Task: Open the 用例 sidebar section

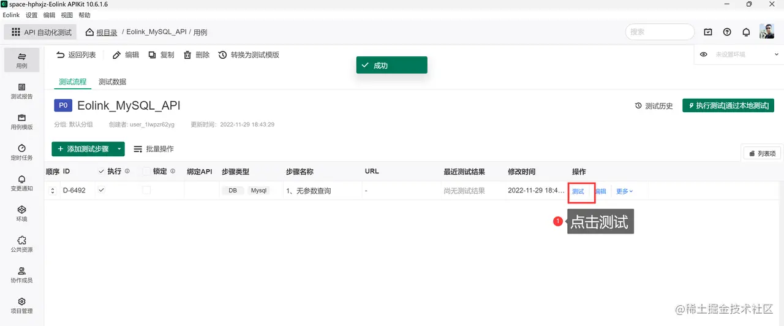Action: click(21, 59)
